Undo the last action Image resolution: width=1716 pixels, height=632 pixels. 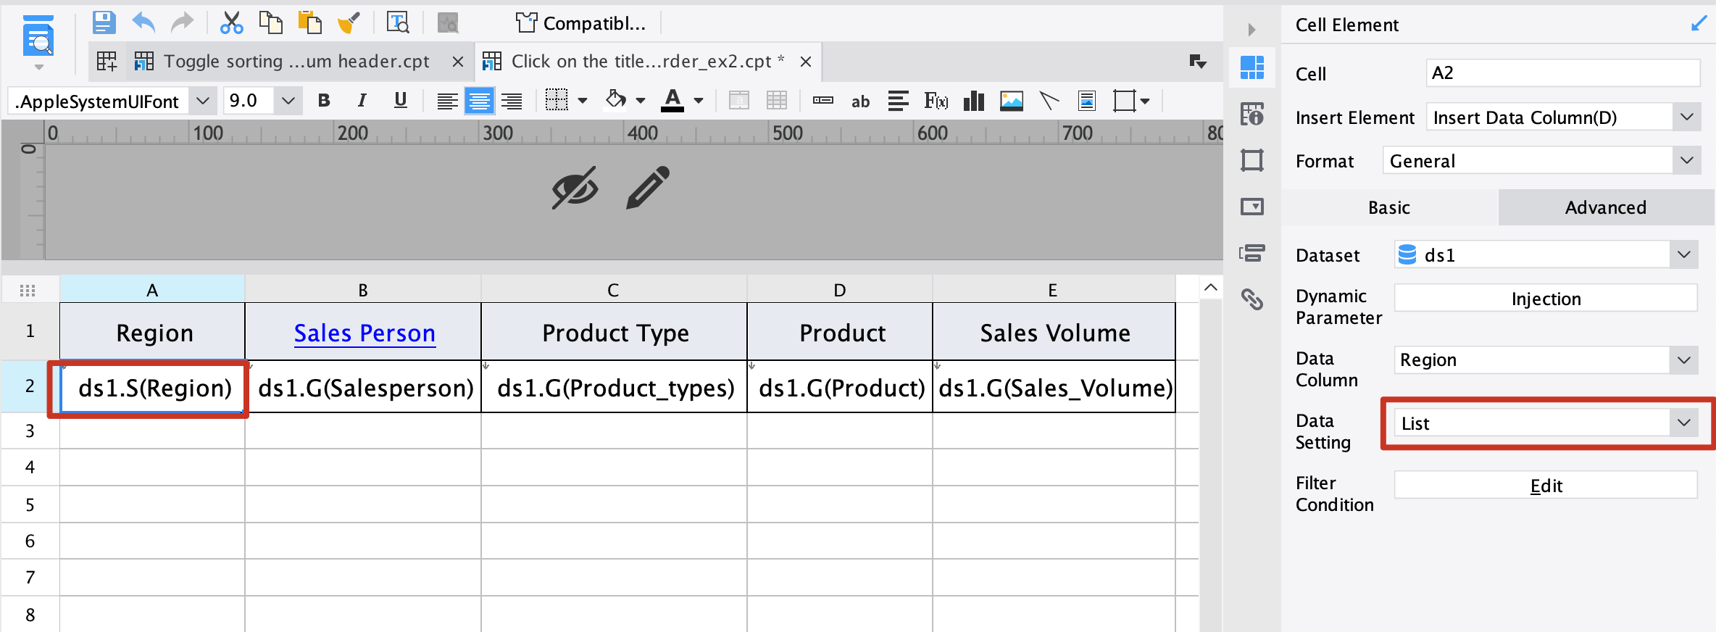pos(143,22)
